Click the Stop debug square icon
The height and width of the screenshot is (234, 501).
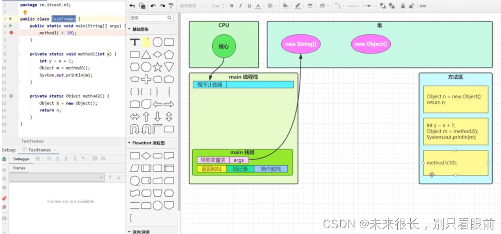pos(4,188)
